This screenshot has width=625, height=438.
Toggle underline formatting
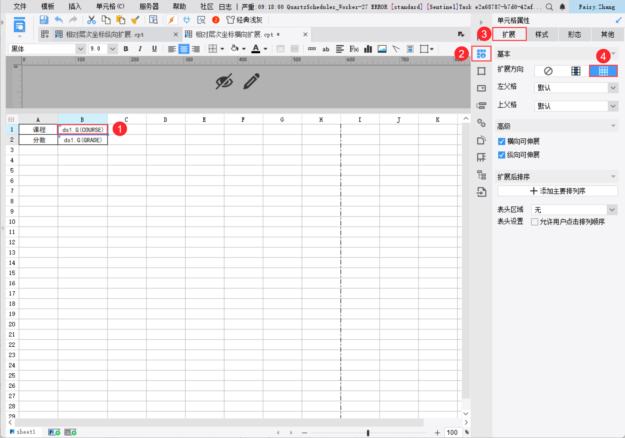pos(154,49)
